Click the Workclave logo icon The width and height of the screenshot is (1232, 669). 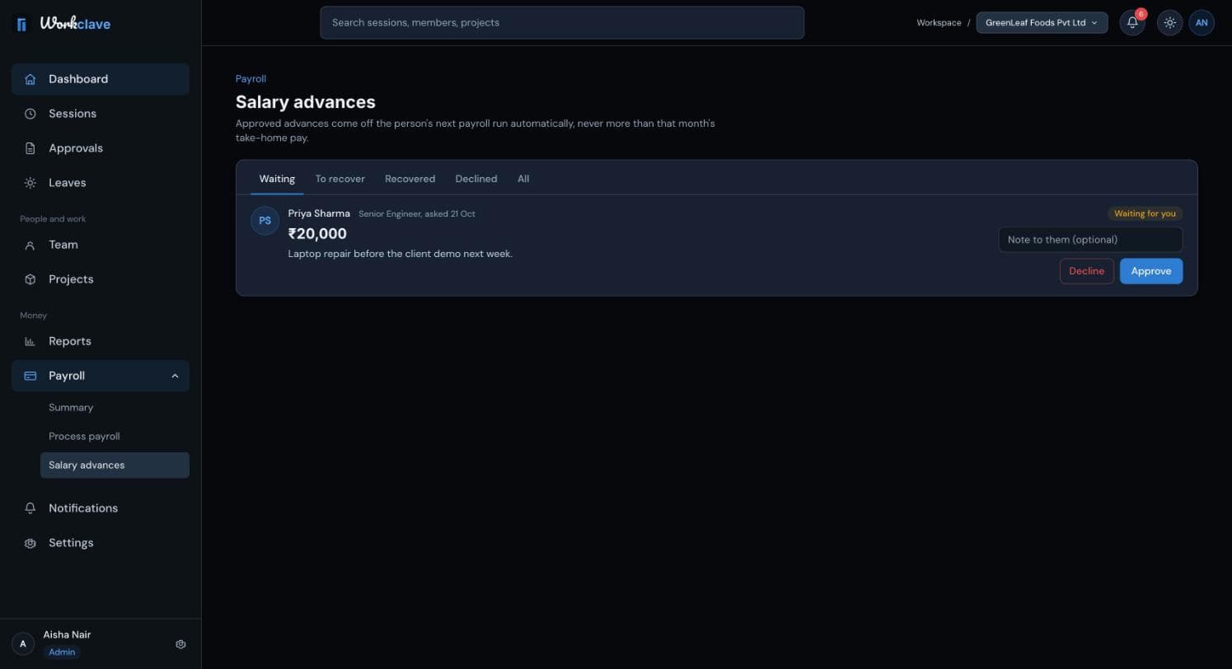coord(22,24)
